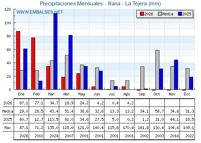
Task: Select the blue April 2025 bar
Action: [70, 62]
